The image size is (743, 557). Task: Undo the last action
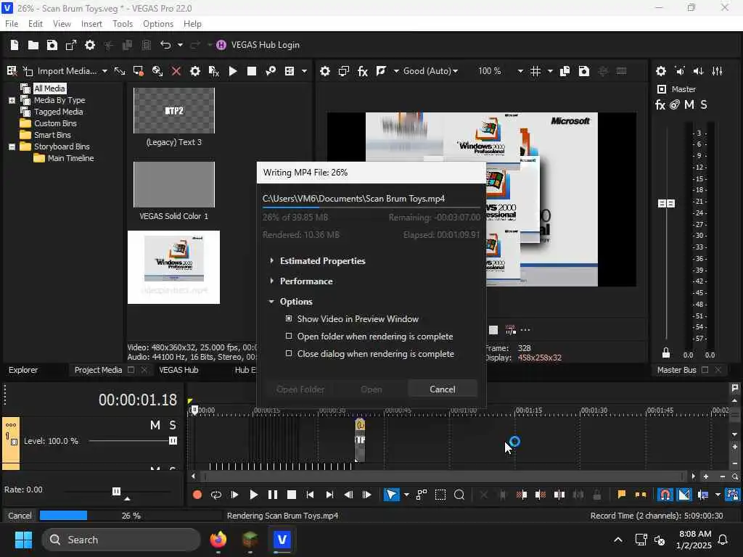(x=165, y=45)
